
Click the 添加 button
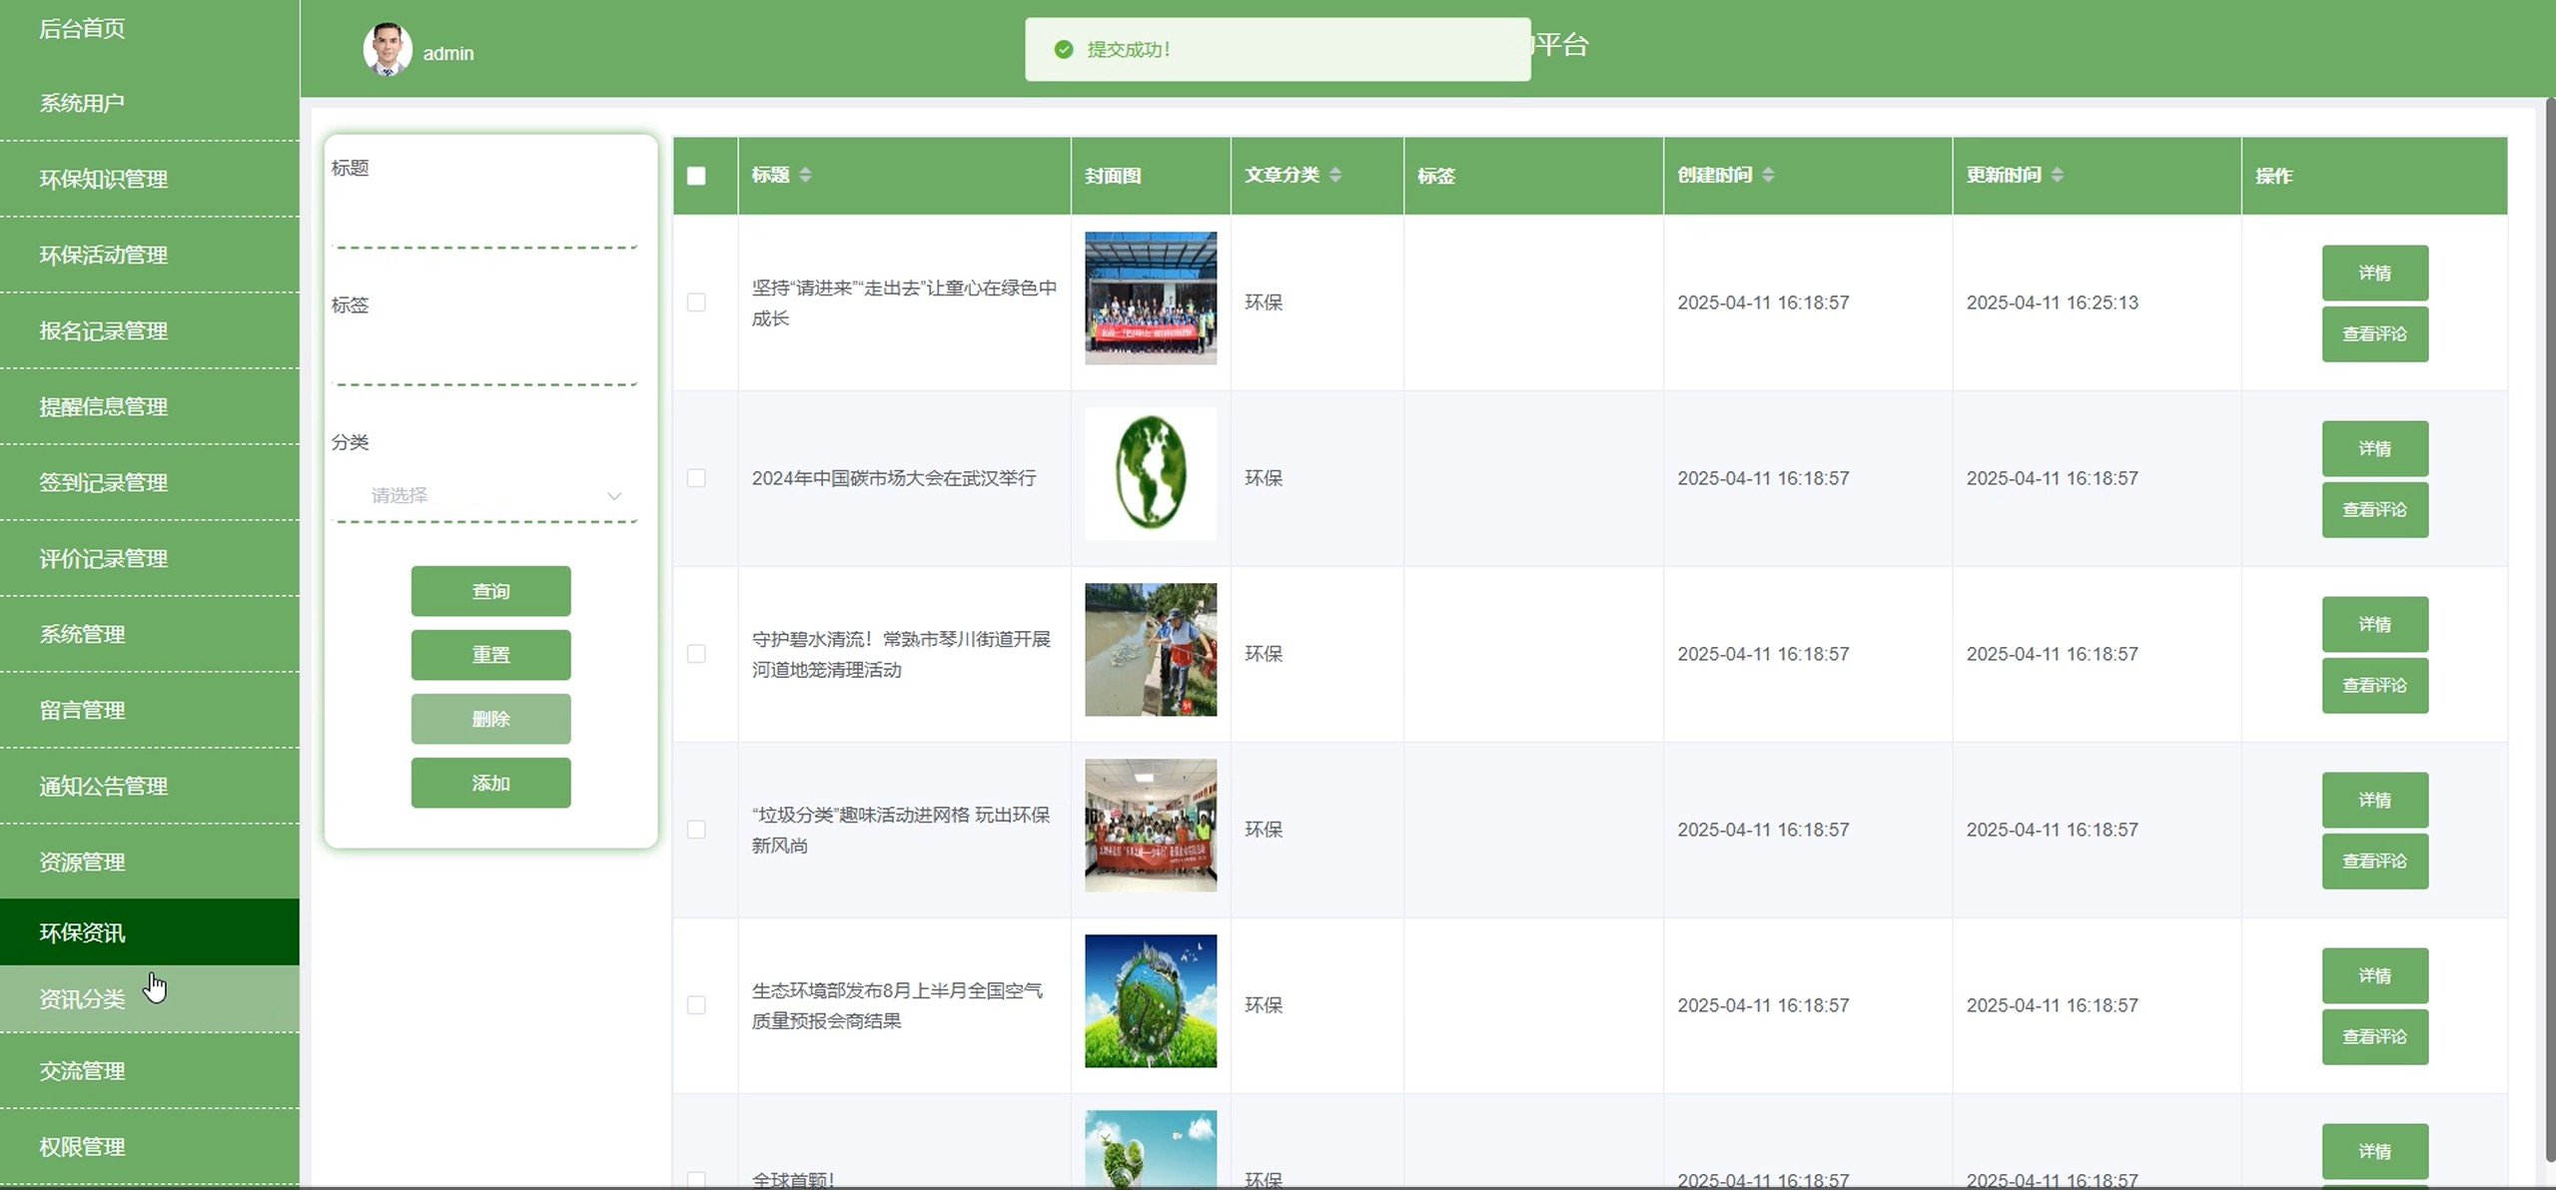tap(490, 783)
